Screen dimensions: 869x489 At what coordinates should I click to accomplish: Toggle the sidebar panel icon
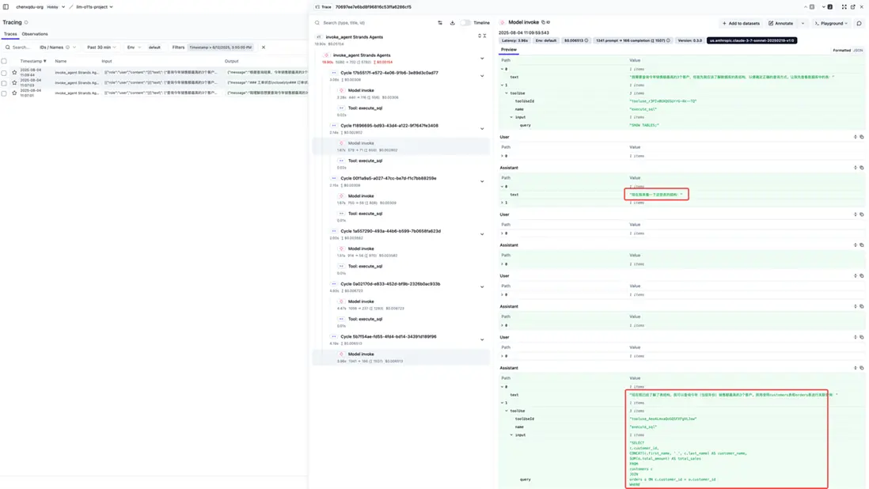[x=7, y=7]
